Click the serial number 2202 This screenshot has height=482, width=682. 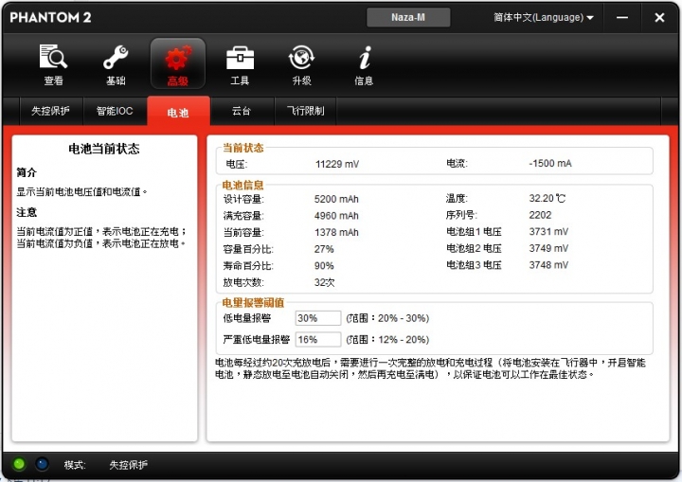coord(540,215)
